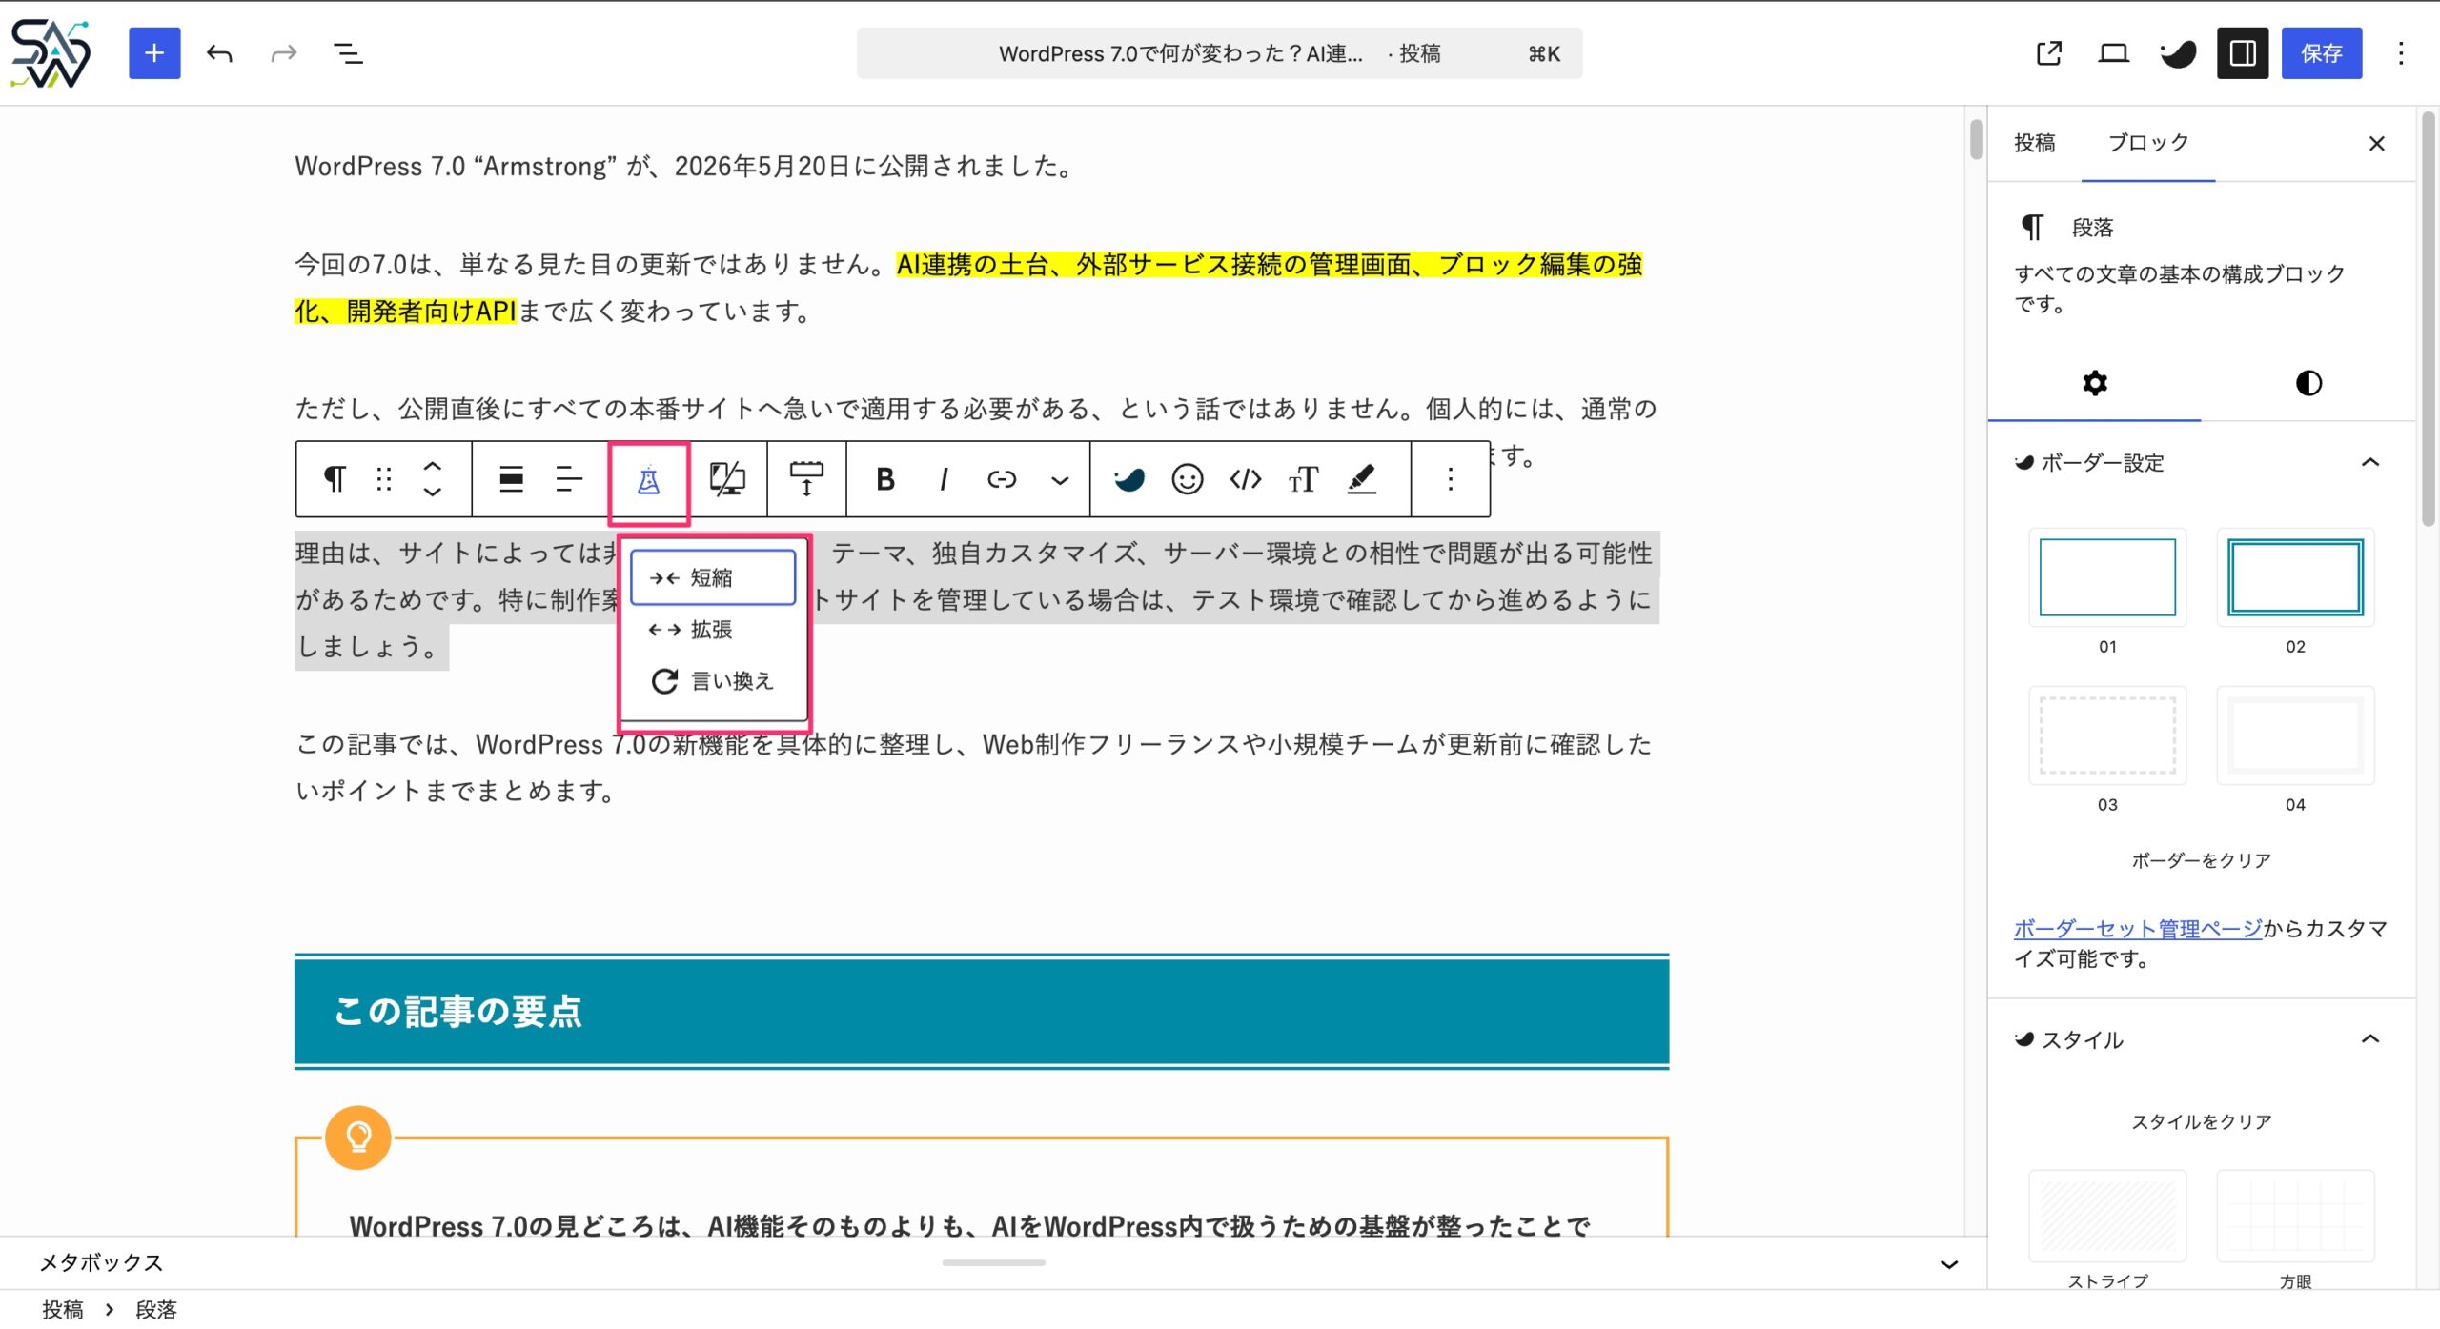2440x1329 pixels.
Task: Select border style 04
Action: click(2295, 735)
